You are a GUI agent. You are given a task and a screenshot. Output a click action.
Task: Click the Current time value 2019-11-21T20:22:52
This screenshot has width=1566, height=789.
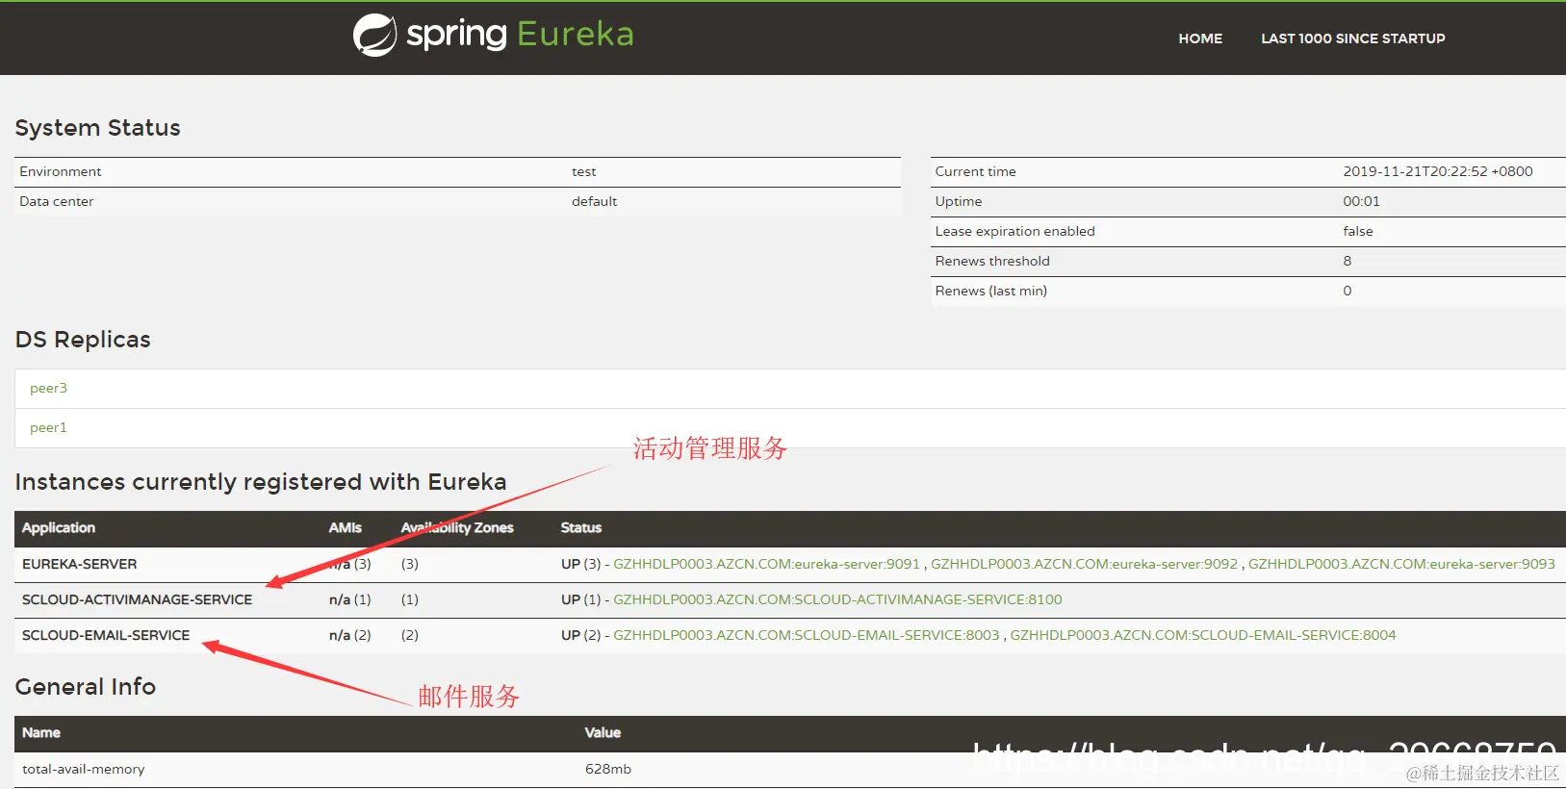click(1438, 171)
